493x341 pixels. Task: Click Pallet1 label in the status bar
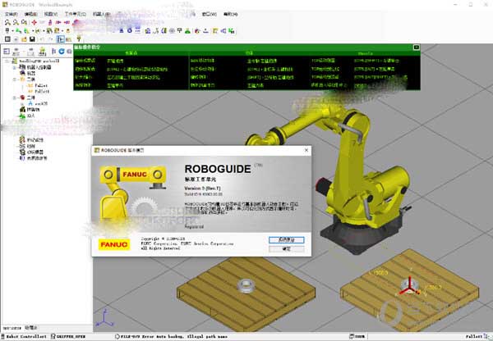point(475,336)
